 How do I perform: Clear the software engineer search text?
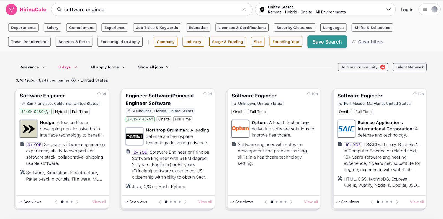[x=244, y=9]
